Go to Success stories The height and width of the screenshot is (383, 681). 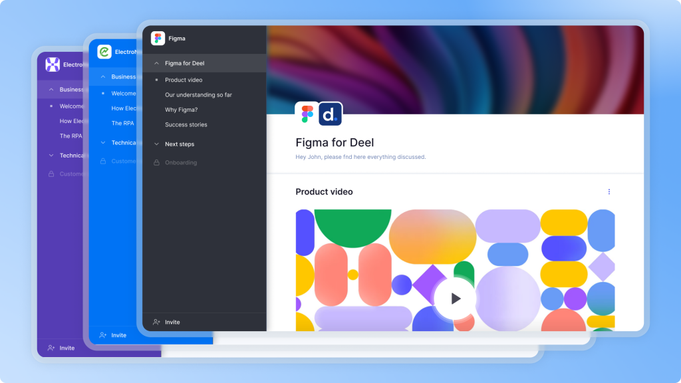186,124
